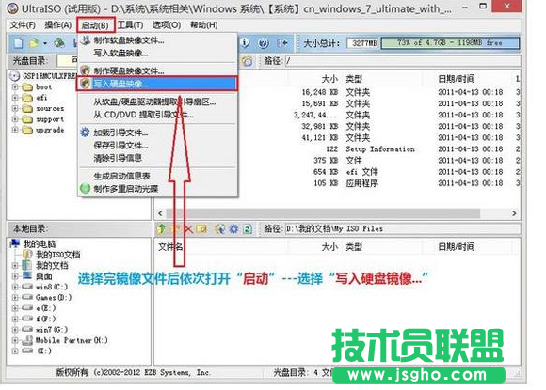546x390 pixels.
Task: Choose 从 CD/DVD 提取引导文件... entry
Action: 158,115
